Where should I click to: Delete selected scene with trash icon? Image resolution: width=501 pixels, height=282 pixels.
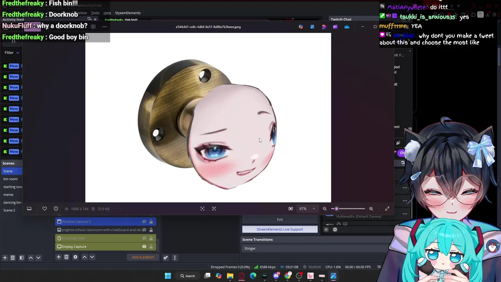click(x=13, y=257)
